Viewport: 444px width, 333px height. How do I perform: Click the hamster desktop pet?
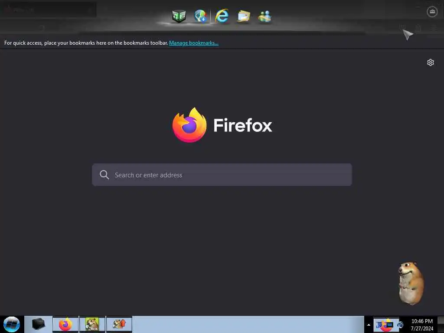pyautogui.click(x=411, y=283)
